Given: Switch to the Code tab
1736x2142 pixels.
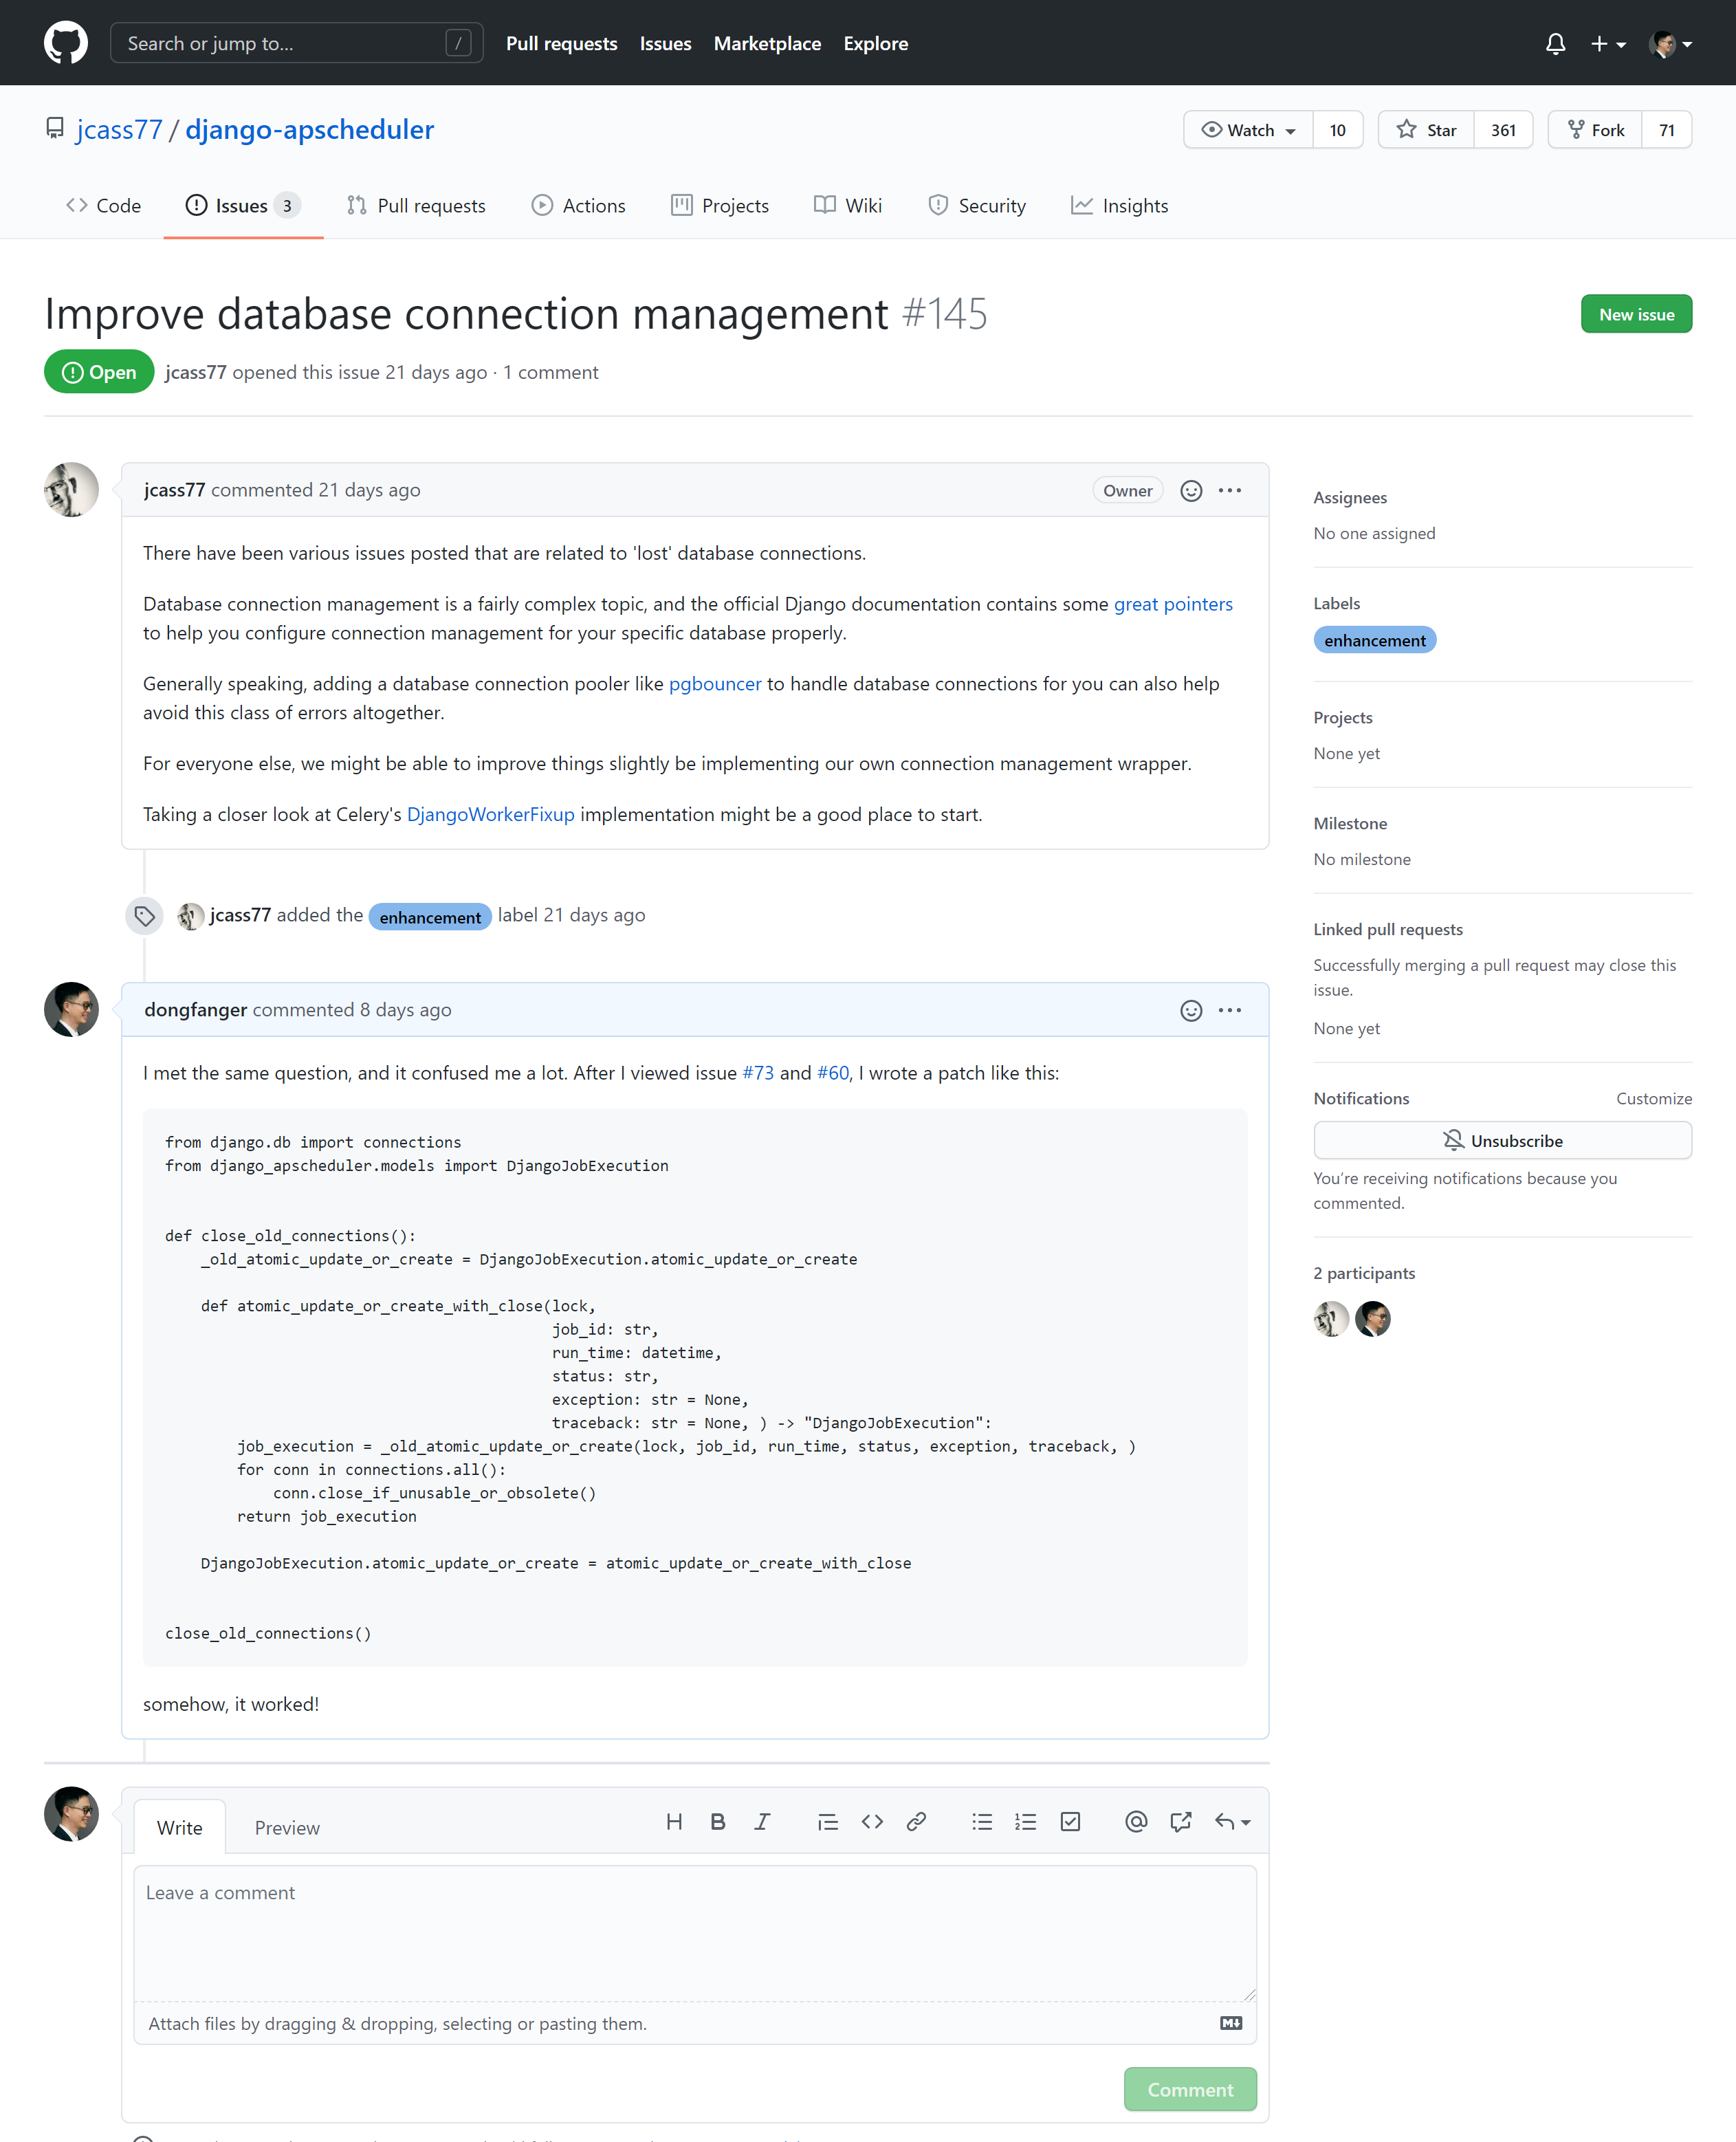Looking at the screenshot, I should (x=103, y=205).
